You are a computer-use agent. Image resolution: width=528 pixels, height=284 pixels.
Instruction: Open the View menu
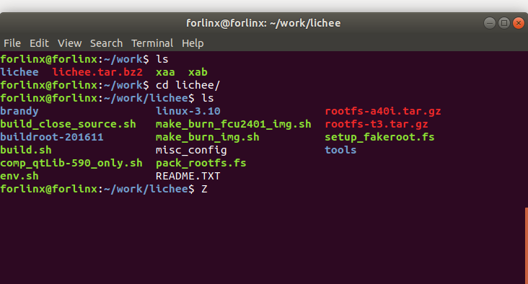tap(69, 43)
